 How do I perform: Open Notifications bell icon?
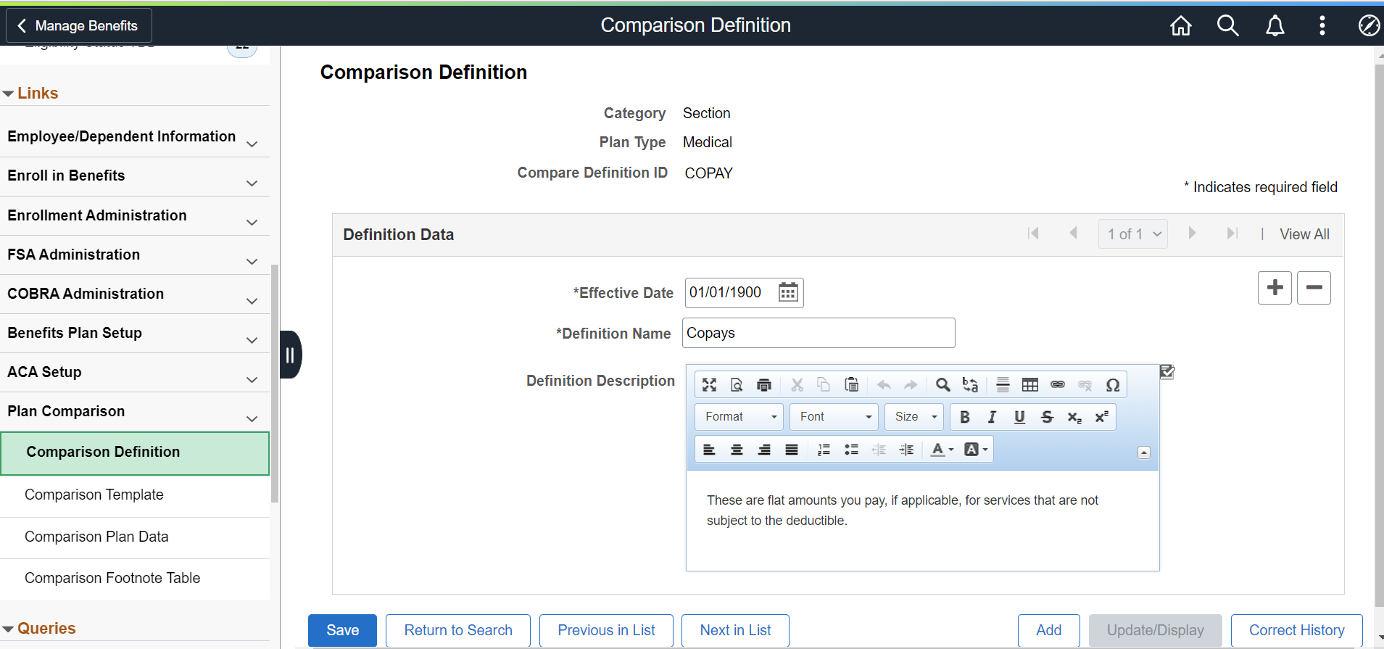1275,26
